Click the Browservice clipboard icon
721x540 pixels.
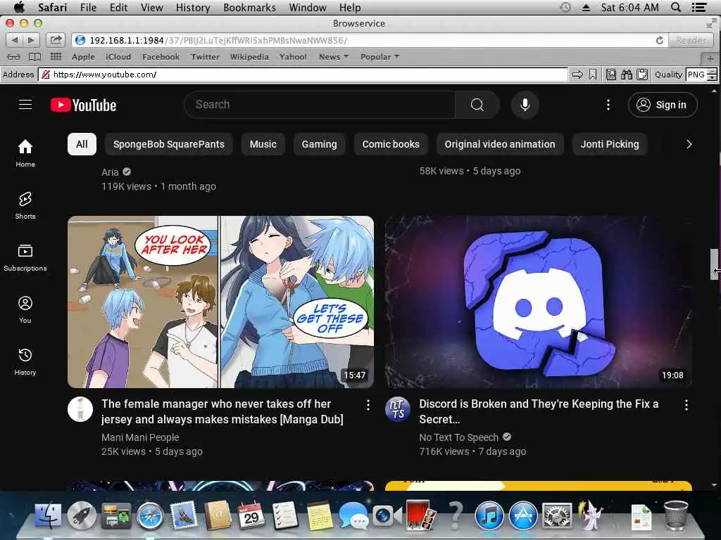pyautogui.click(x=642, y=75)
